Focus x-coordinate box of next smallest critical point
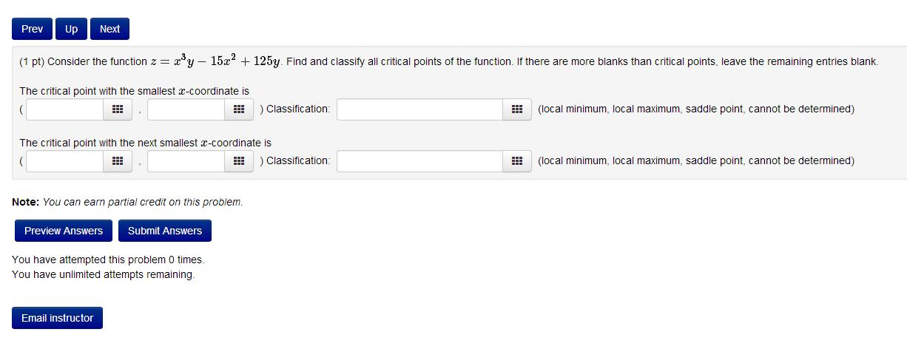 [x=65, y=161]
